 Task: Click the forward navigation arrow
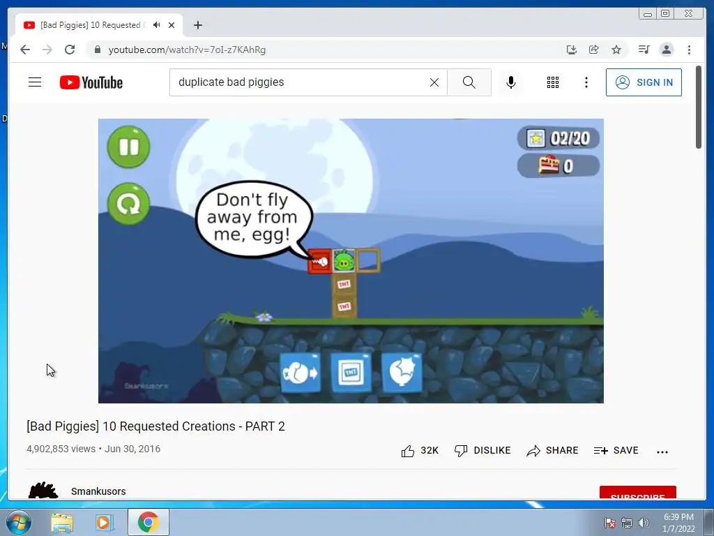point(47,50)
